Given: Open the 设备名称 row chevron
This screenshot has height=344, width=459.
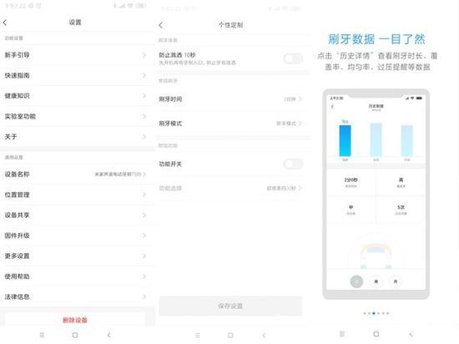Looking at the screenshot, I should point(144,175).
